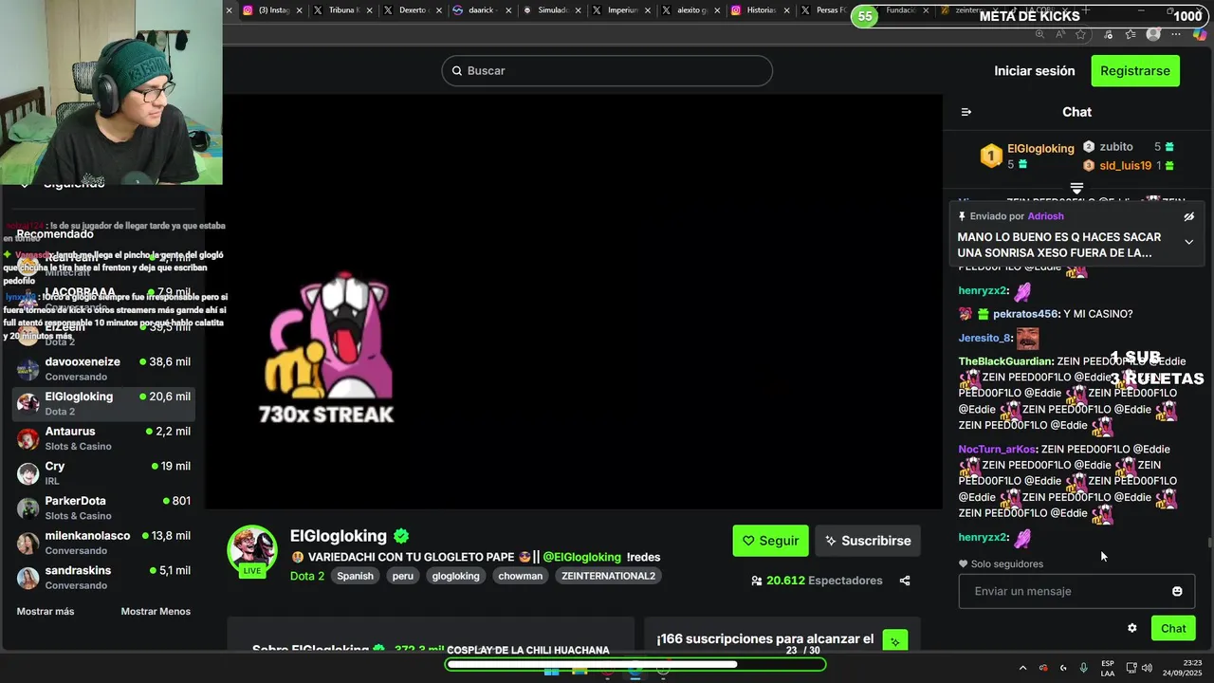Viewport: 1214px width, 683px height.
Task: Show hidden system tray icons chevron
Action: [1022, 668]
